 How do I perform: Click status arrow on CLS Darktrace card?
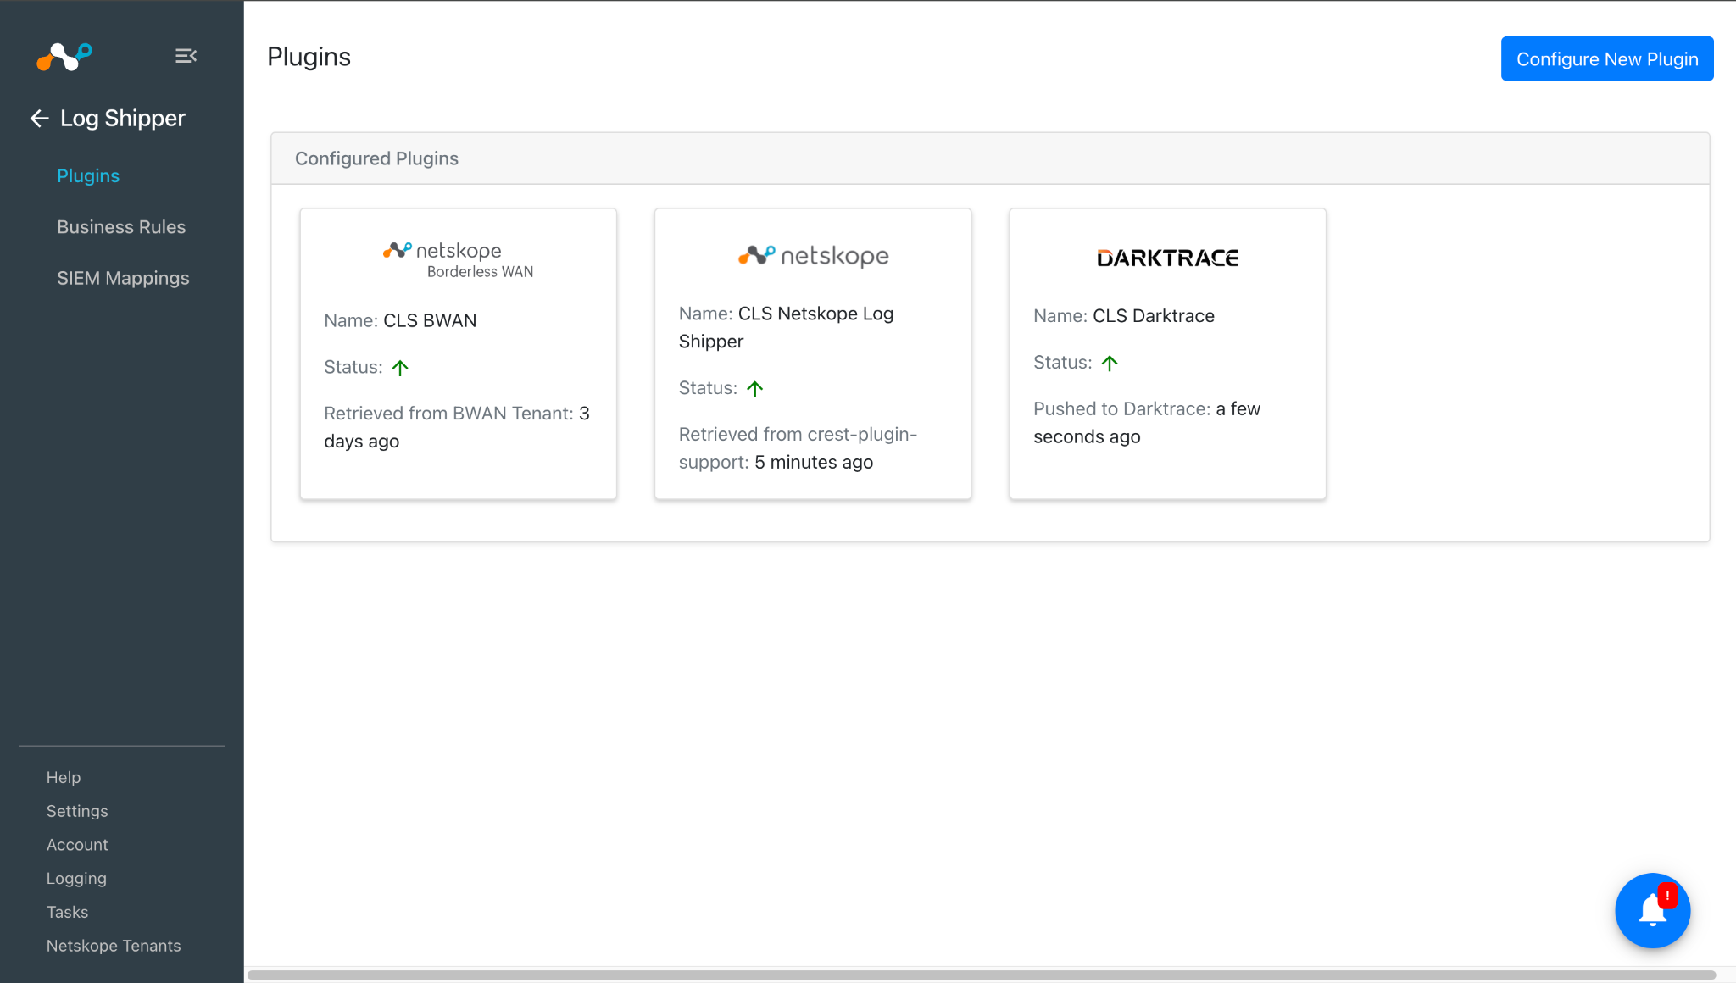click(1110, 363)
